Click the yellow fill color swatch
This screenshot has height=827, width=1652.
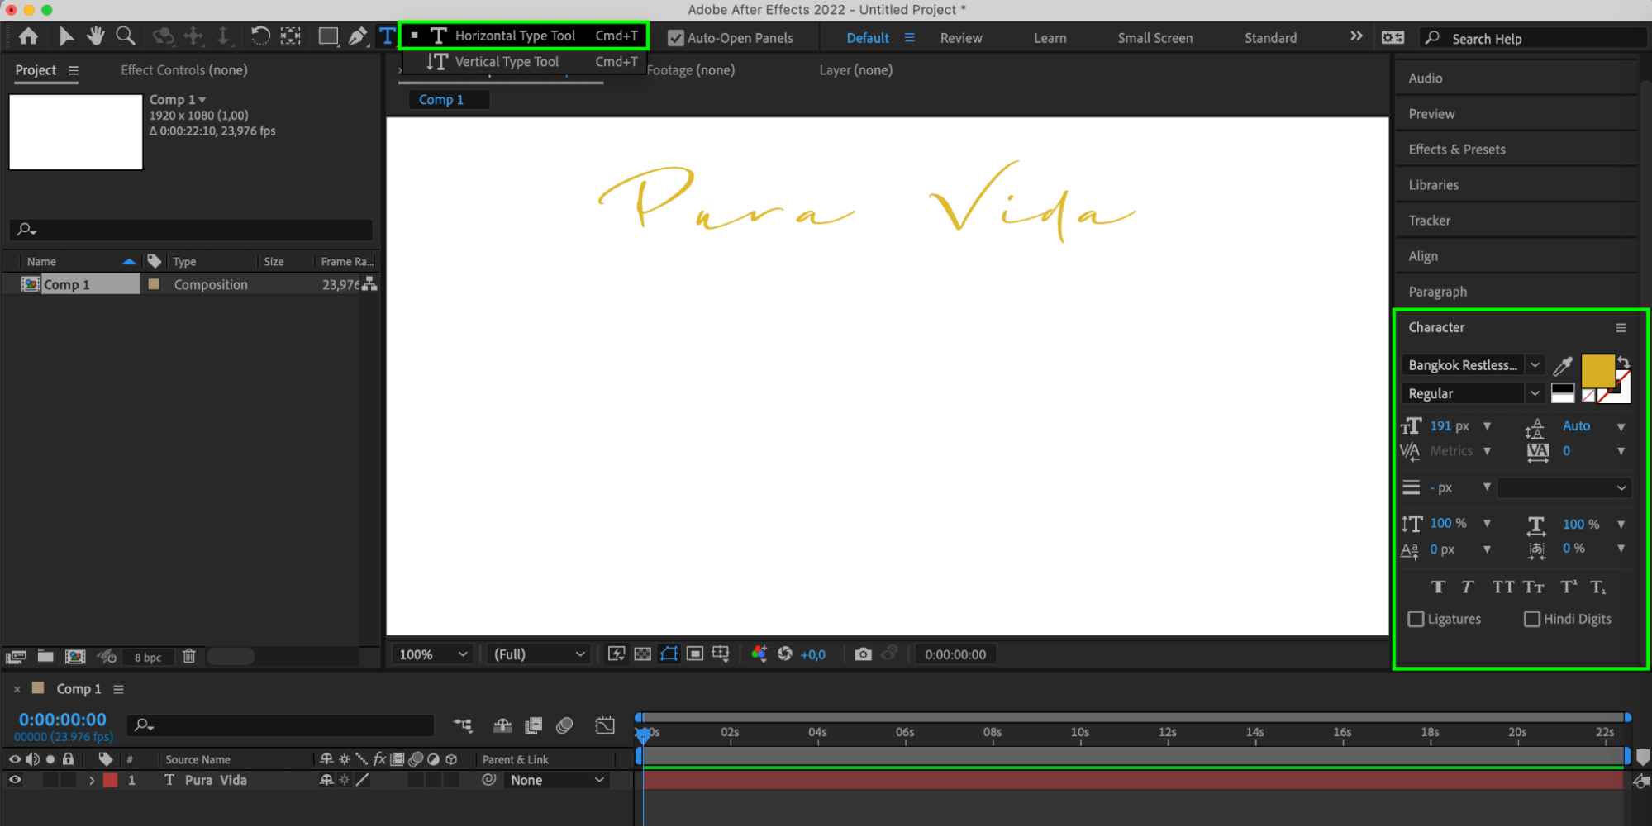pos(1597,370)
